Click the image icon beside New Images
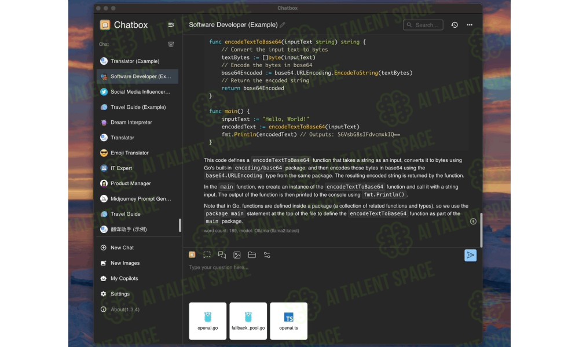The image size is (579, 347). point(104,263)
